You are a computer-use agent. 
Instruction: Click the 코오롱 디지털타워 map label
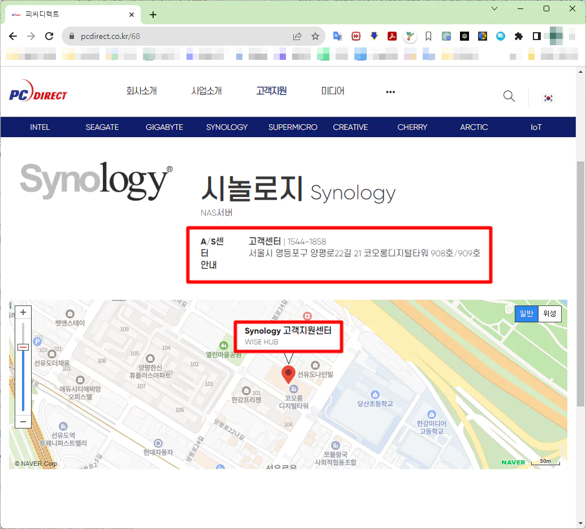(x=294, y=402)
